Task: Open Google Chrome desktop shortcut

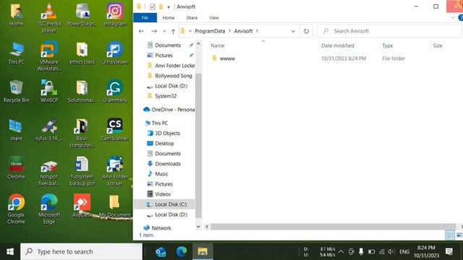Action: click(16, 209)
